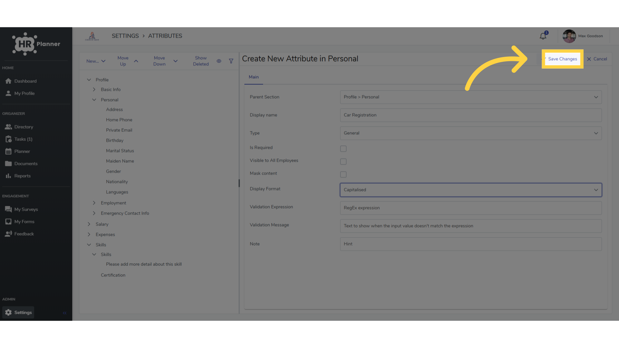Image resolution: width=619 pixels, height=348 pixels.
Task: Select the Main tab
Action: (254, 77)
